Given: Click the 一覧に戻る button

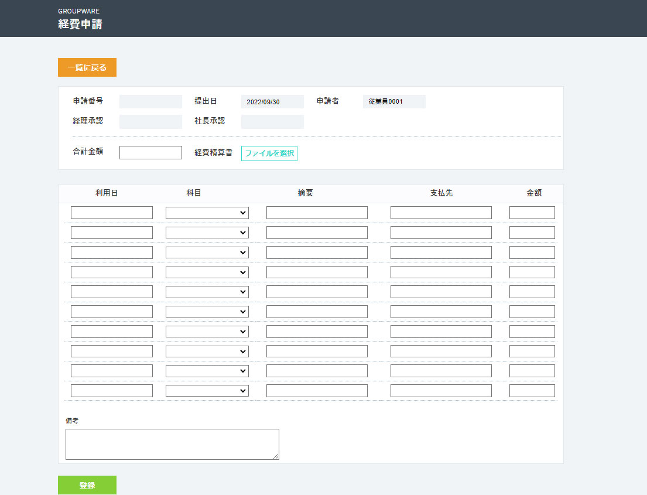Looking at the screenshot, I should tap(87, 67).
